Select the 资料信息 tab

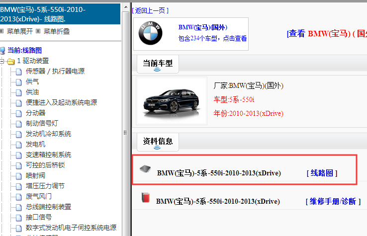(158, 142)
